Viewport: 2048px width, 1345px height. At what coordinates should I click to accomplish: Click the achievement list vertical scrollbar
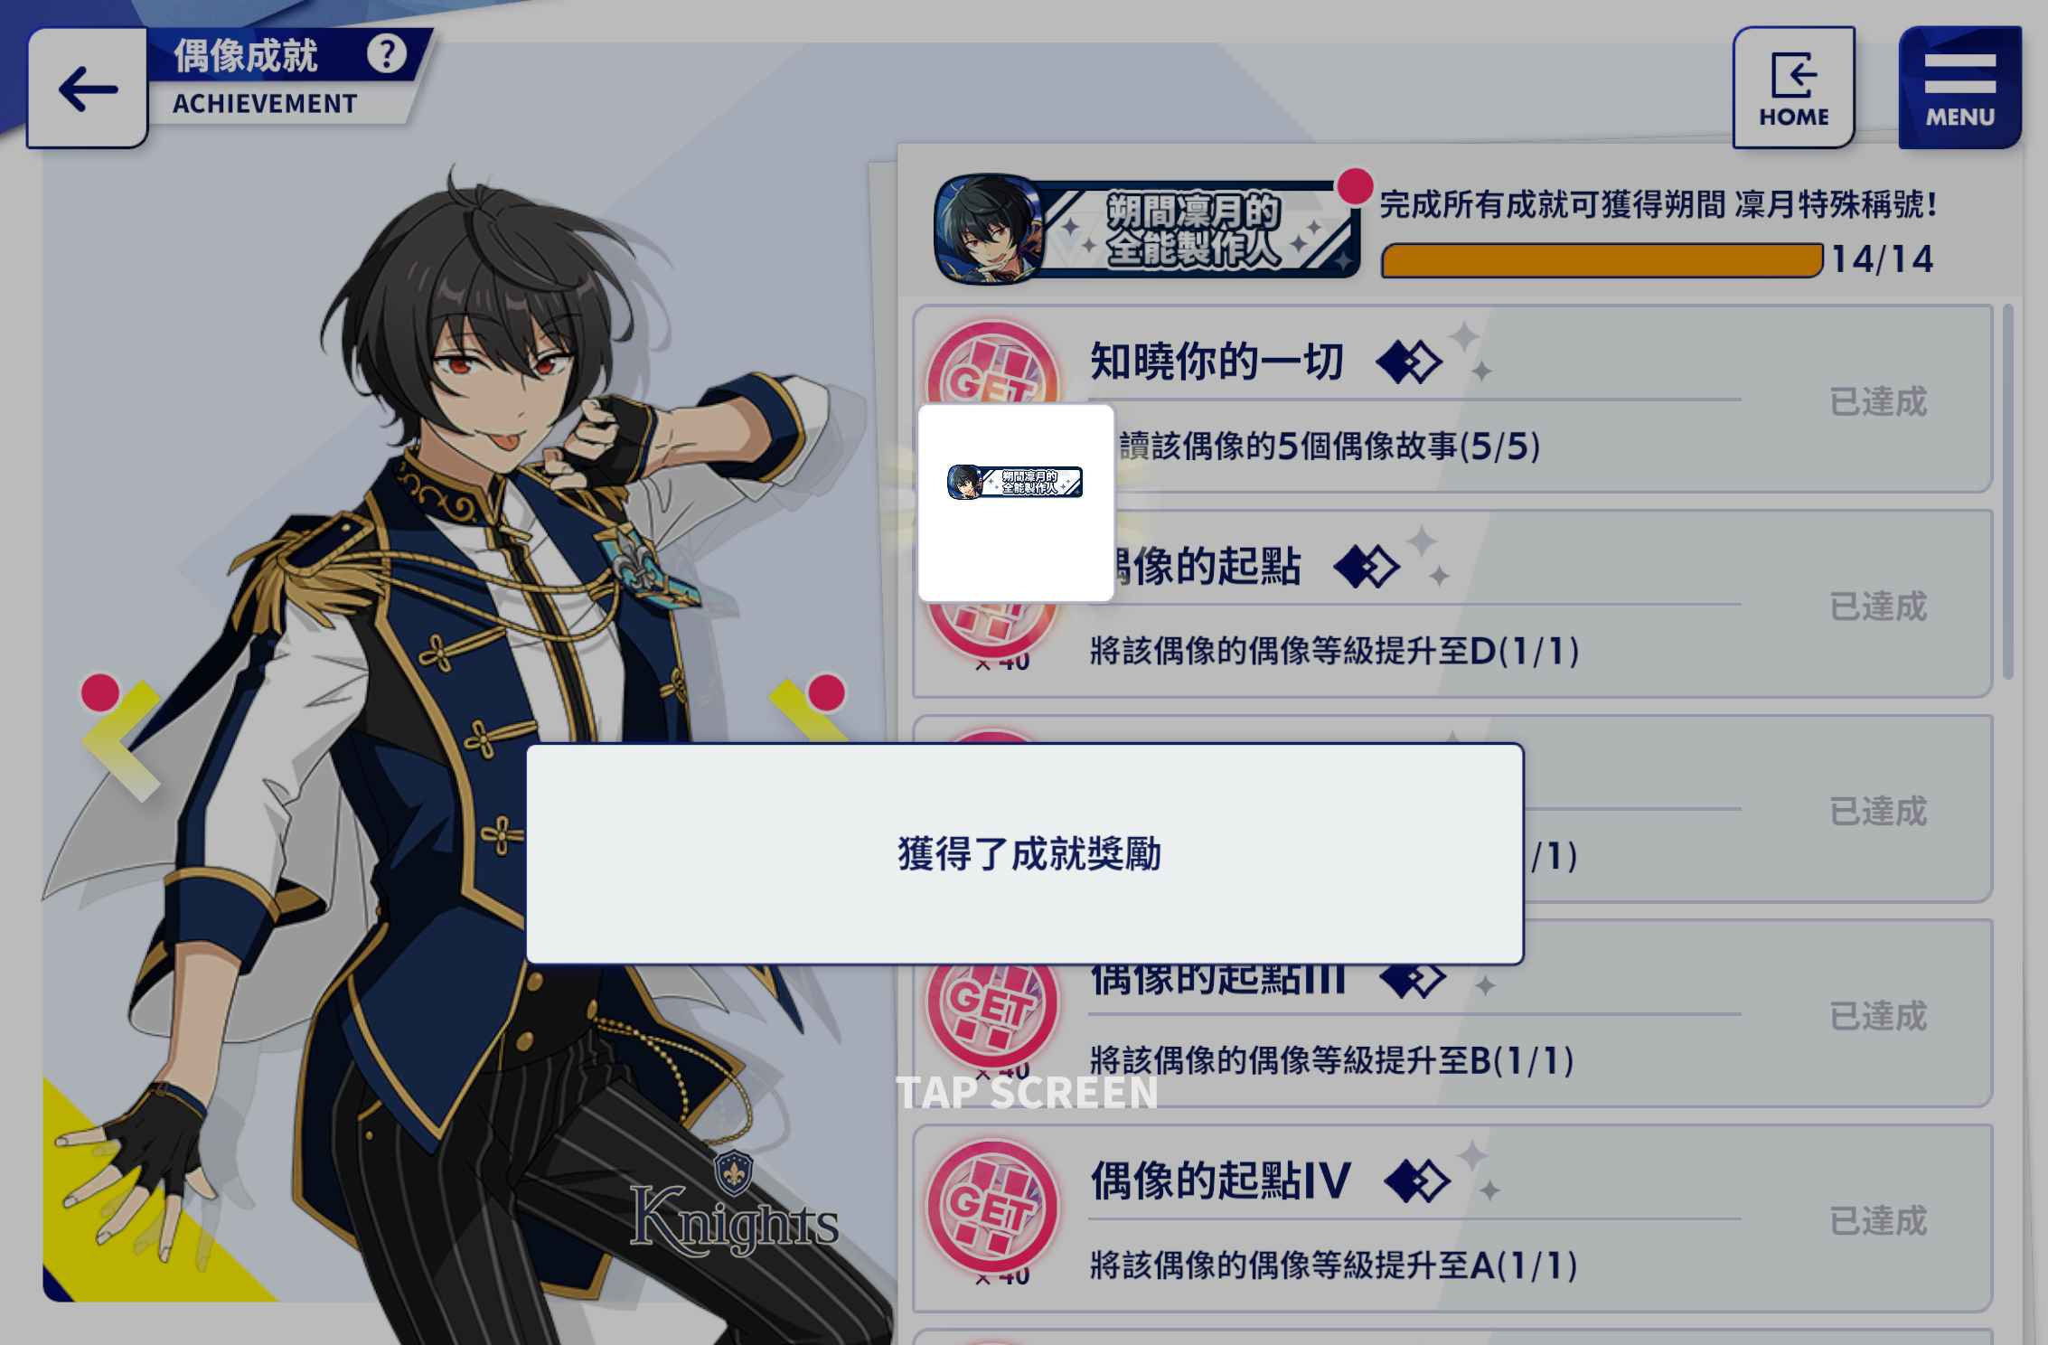(x=2007, y=493)
